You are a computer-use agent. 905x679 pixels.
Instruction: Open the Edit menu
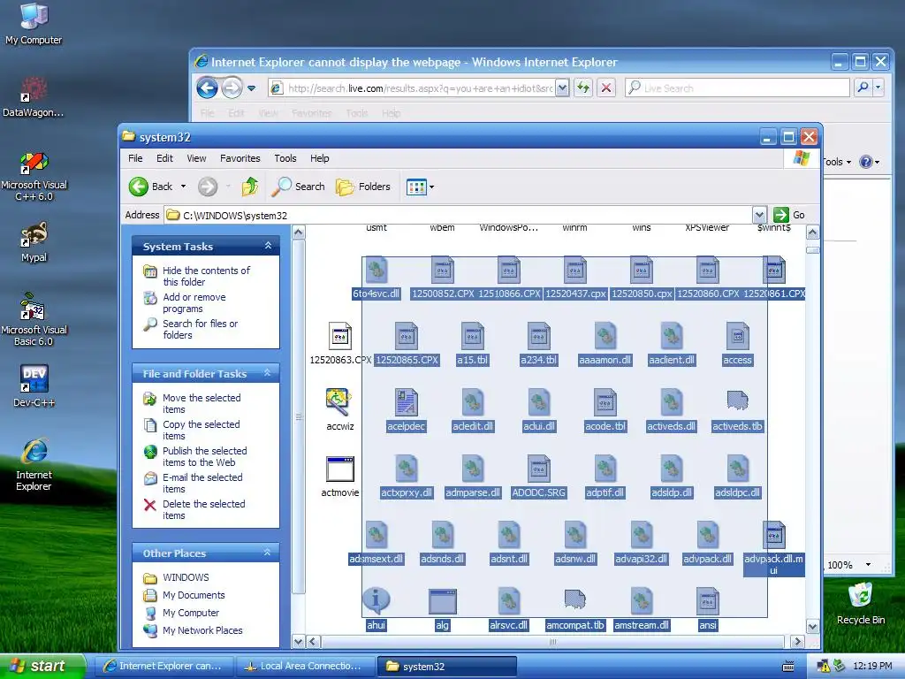tap(164, 158)
